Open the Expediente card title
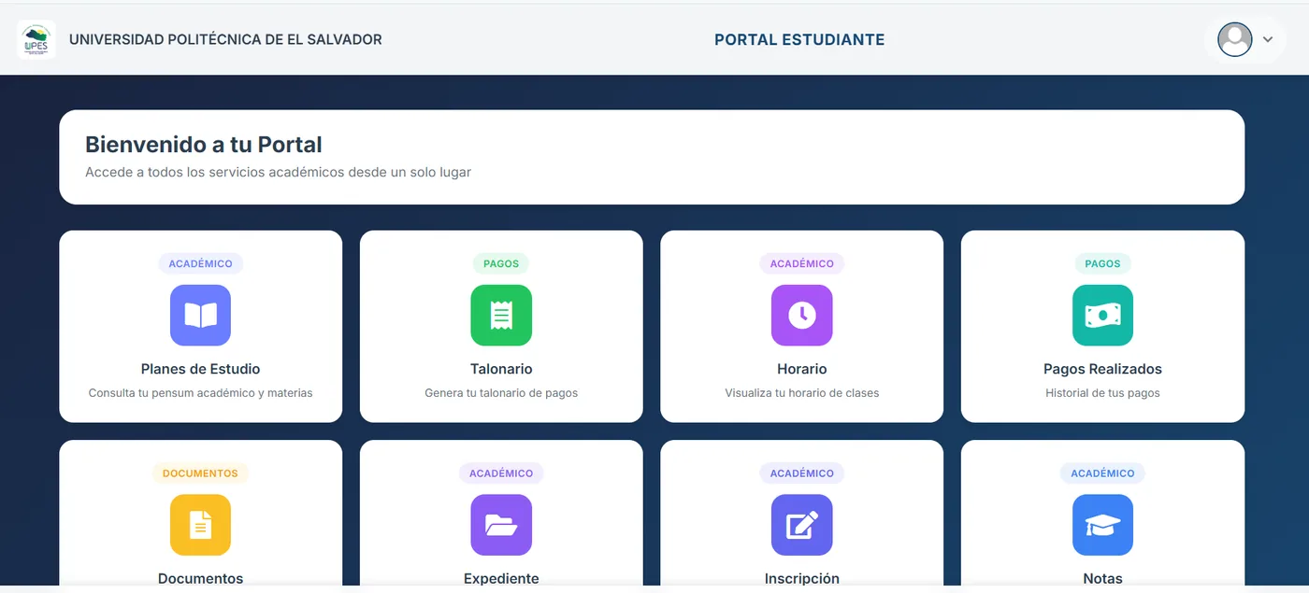The height and width of the screenshot is (593, 1309). click(x=501, y=578)
